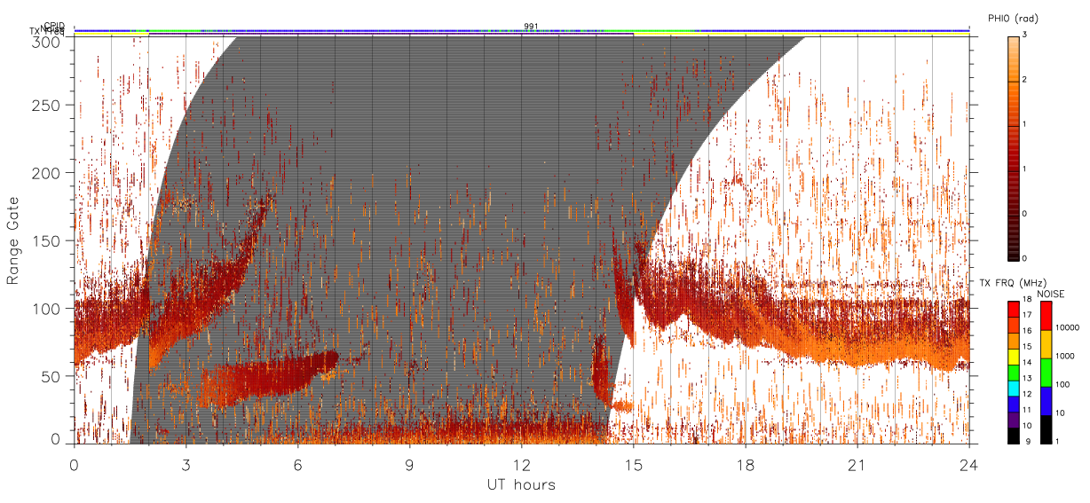
Task: Select the green swatch in NOISE legend
Action: coord(1046,373)
